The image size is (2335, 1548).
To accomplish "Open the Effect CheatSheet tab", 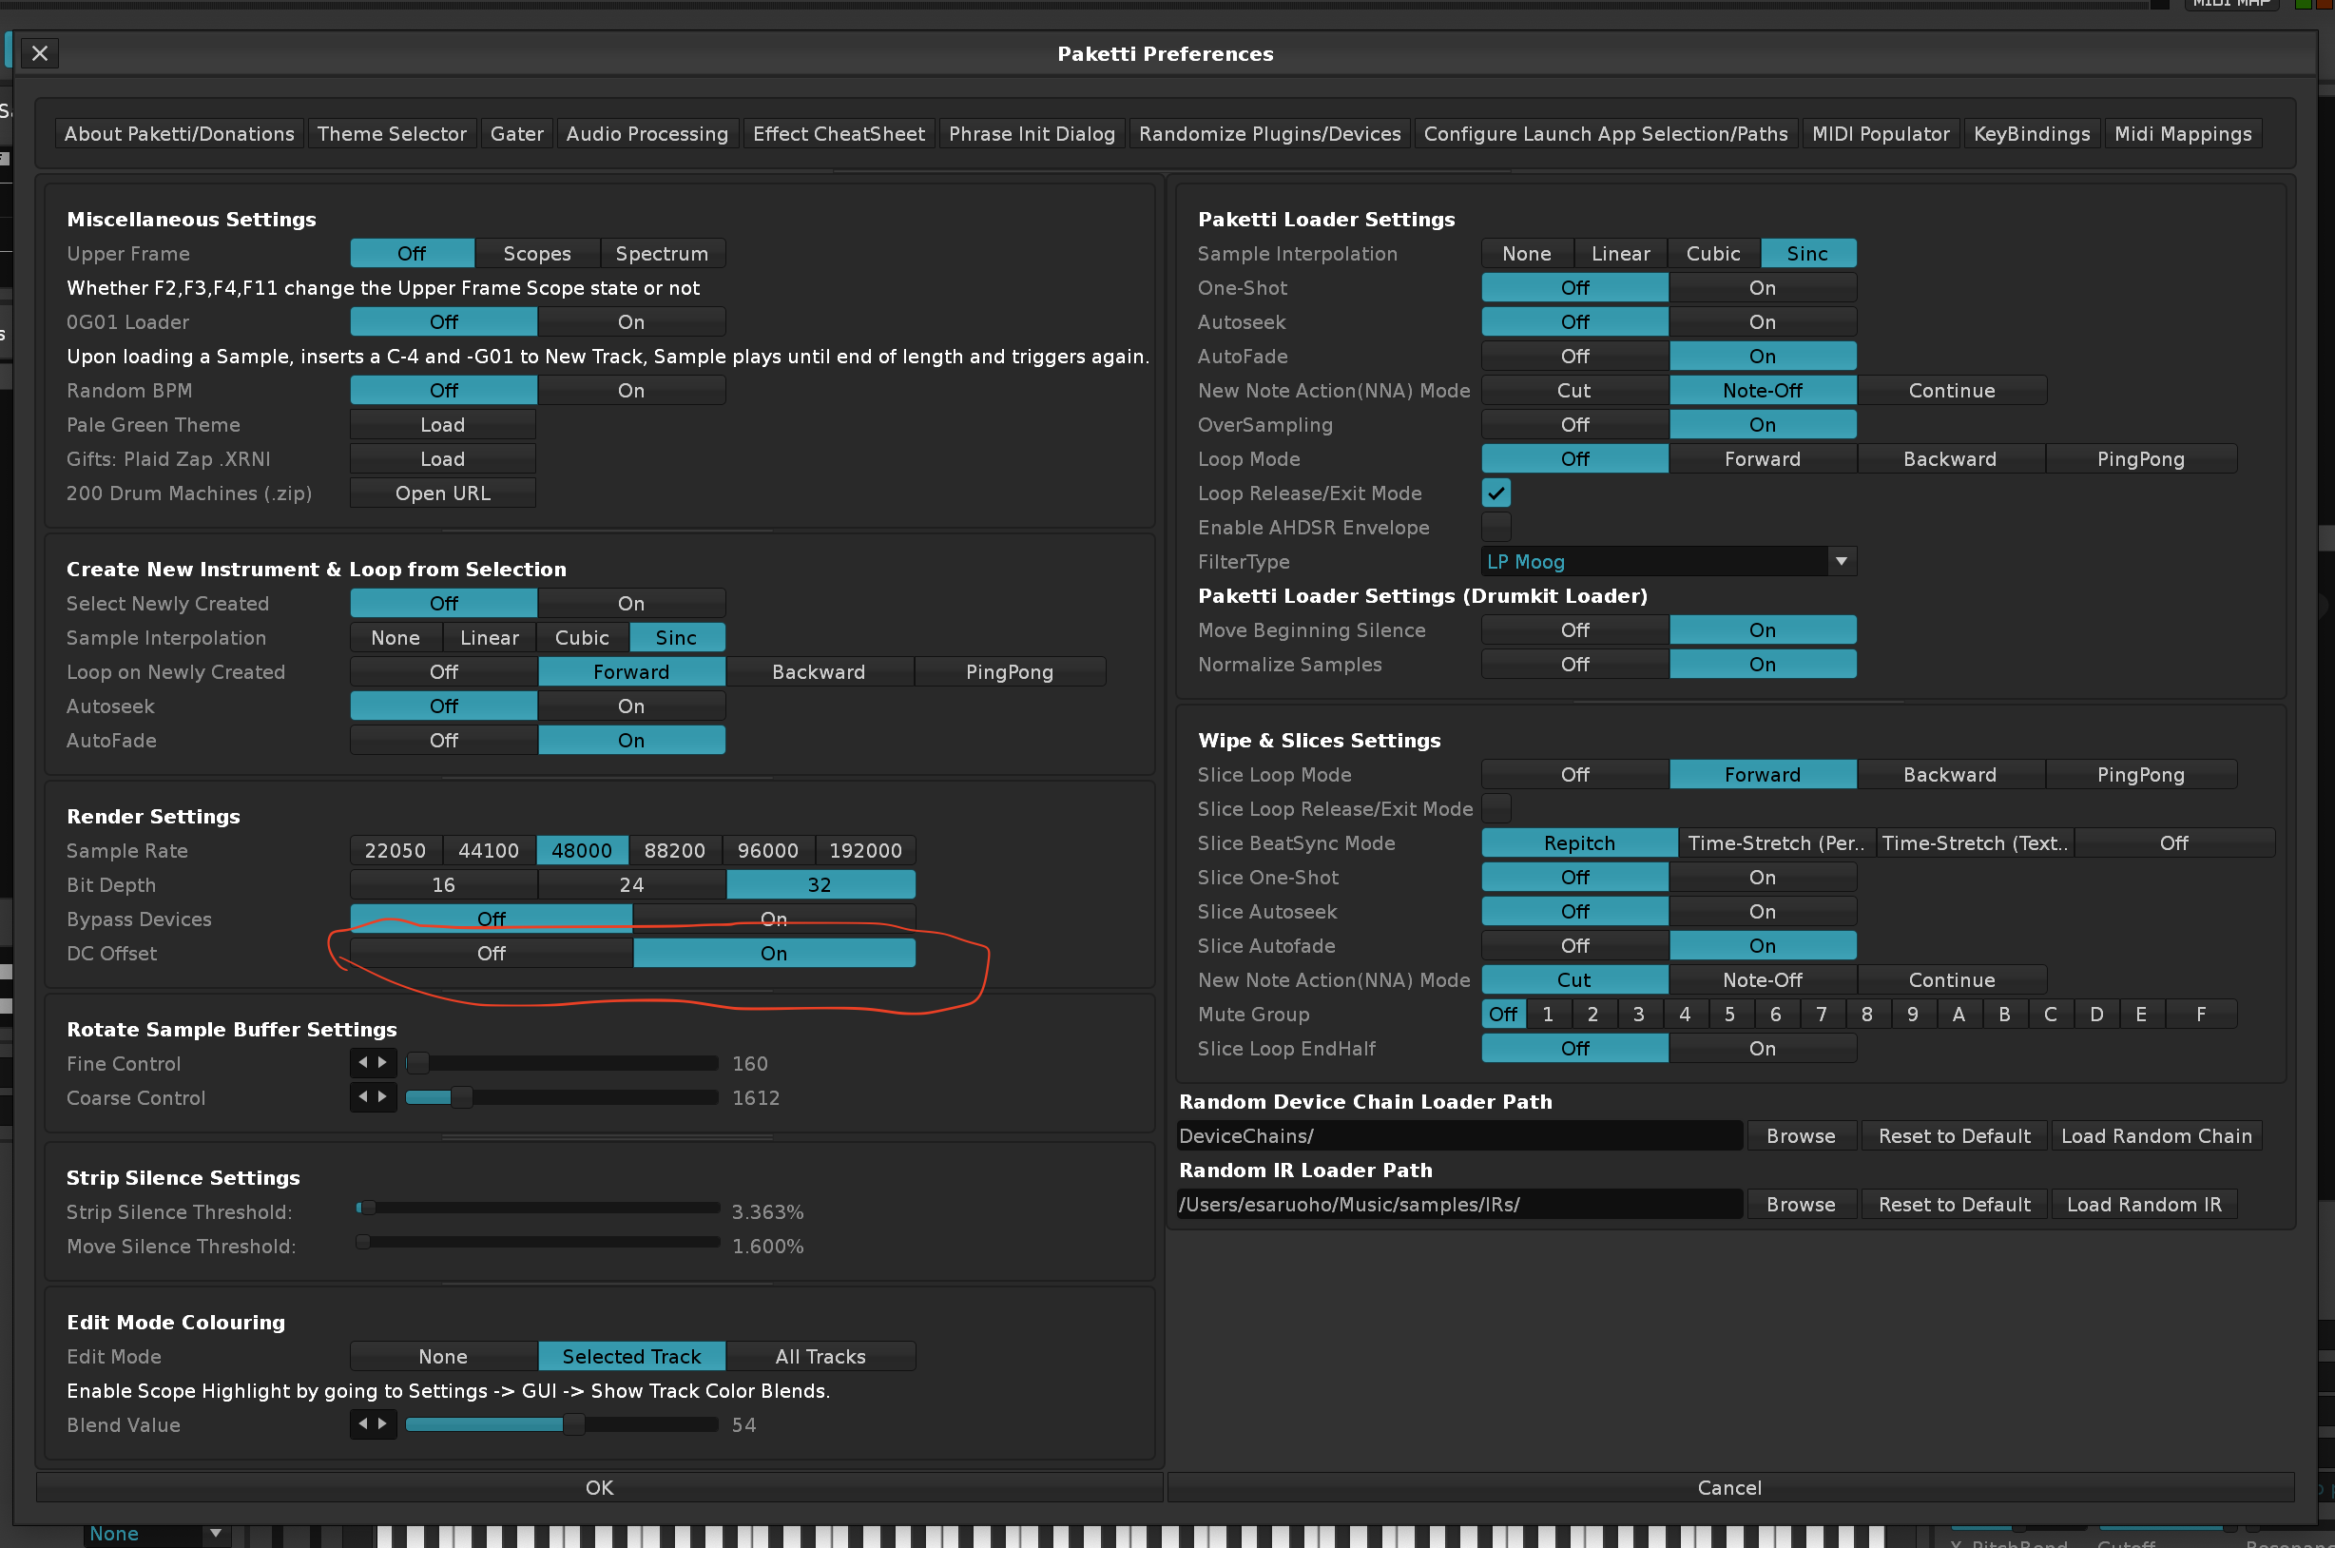I will [x=838, y=133].
